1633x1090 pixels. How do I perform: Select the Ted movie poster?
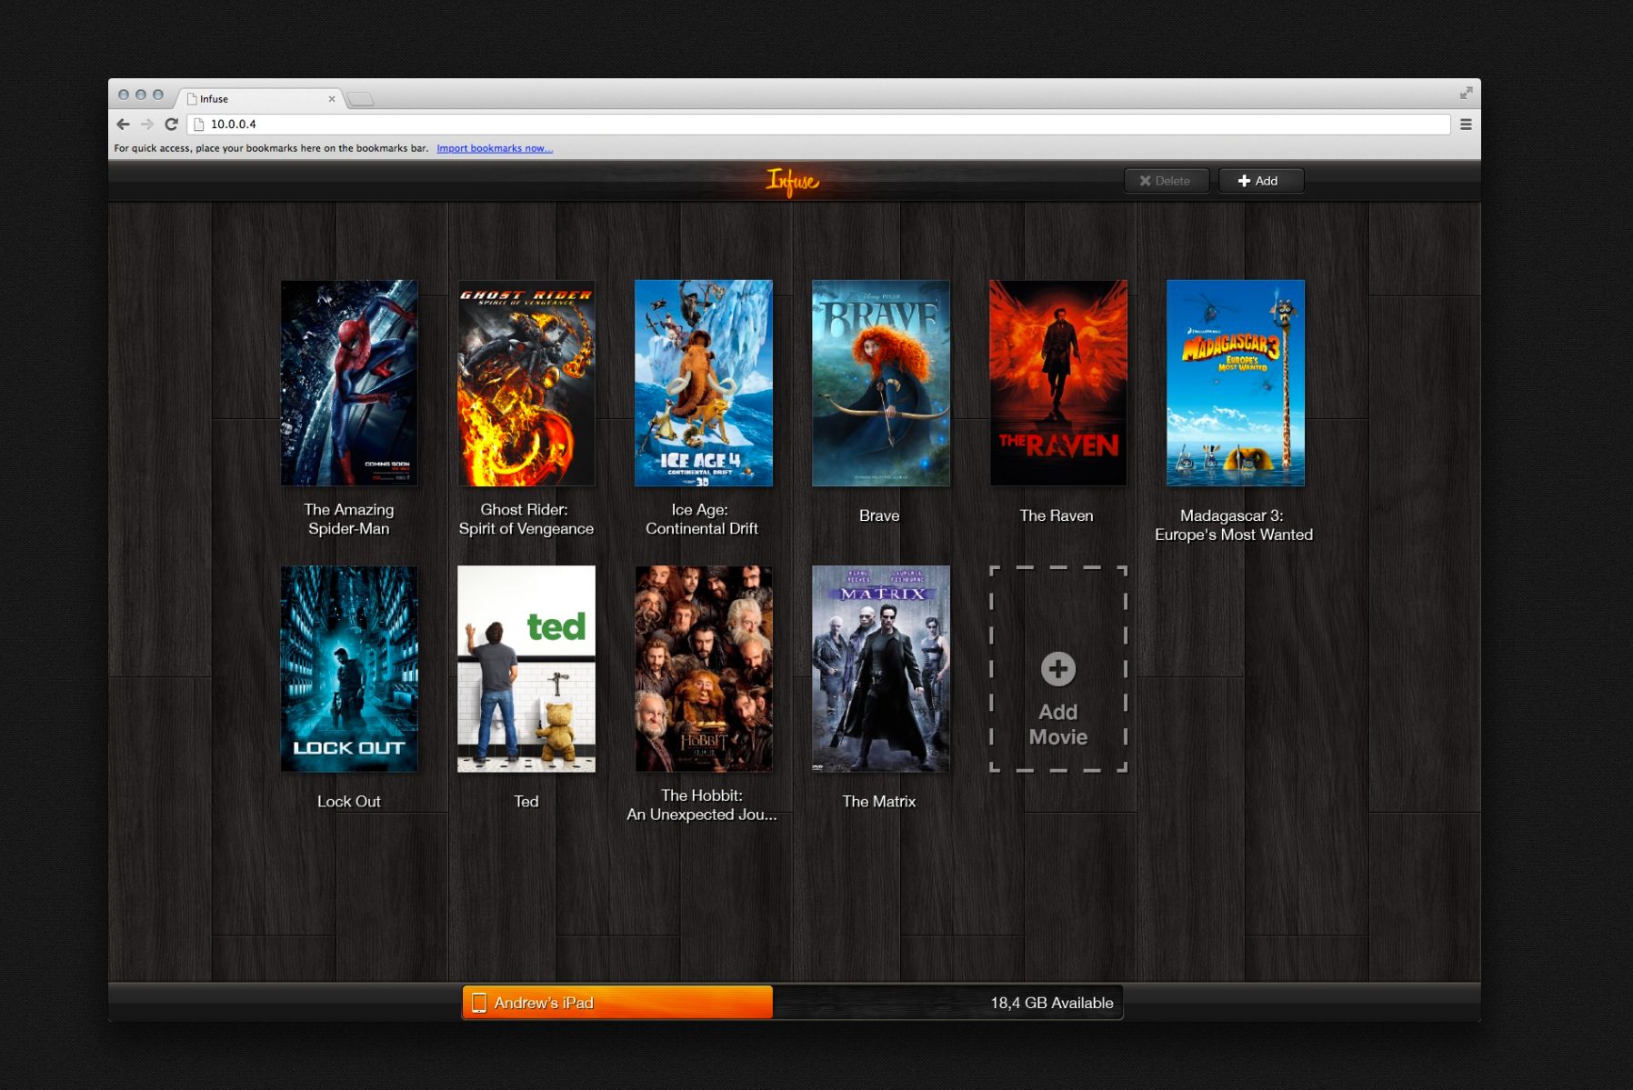(x=526, y=669)
